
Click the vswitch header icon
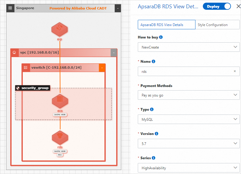[x=26, y=67]
